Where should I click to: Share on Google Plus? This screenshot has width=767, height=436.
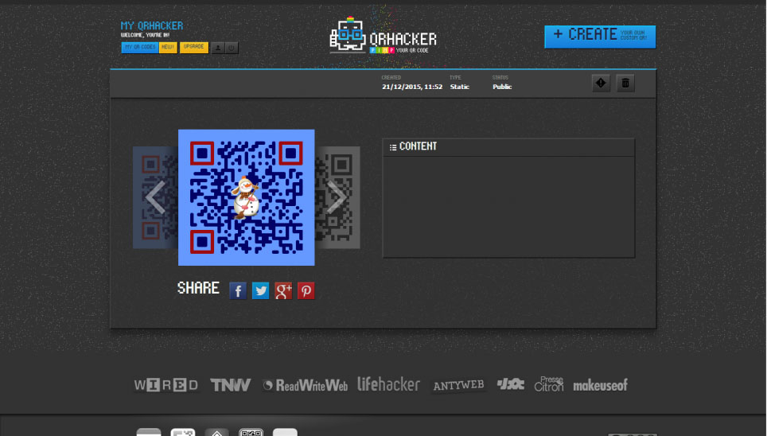(283, 290)
